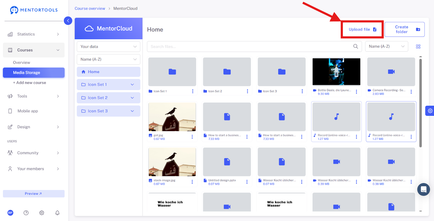Image resolution: width=434 pixels, height=221 pixels.
Task: Click the Upload file button
Action: 362,29
